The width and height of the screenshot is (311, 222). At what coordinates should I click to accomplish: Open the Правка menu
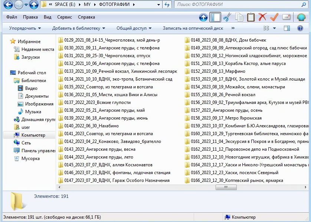[x=30, y=17]
